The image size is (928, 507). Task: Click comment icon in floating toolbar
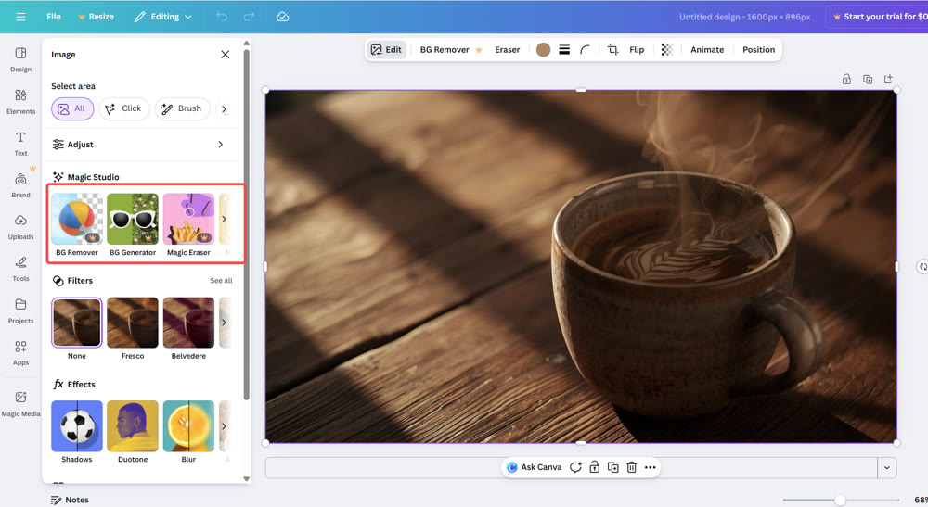click(x=576, y=467)
